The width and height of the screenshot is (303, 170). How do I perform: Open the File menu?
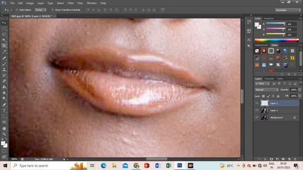coord(12,3)
